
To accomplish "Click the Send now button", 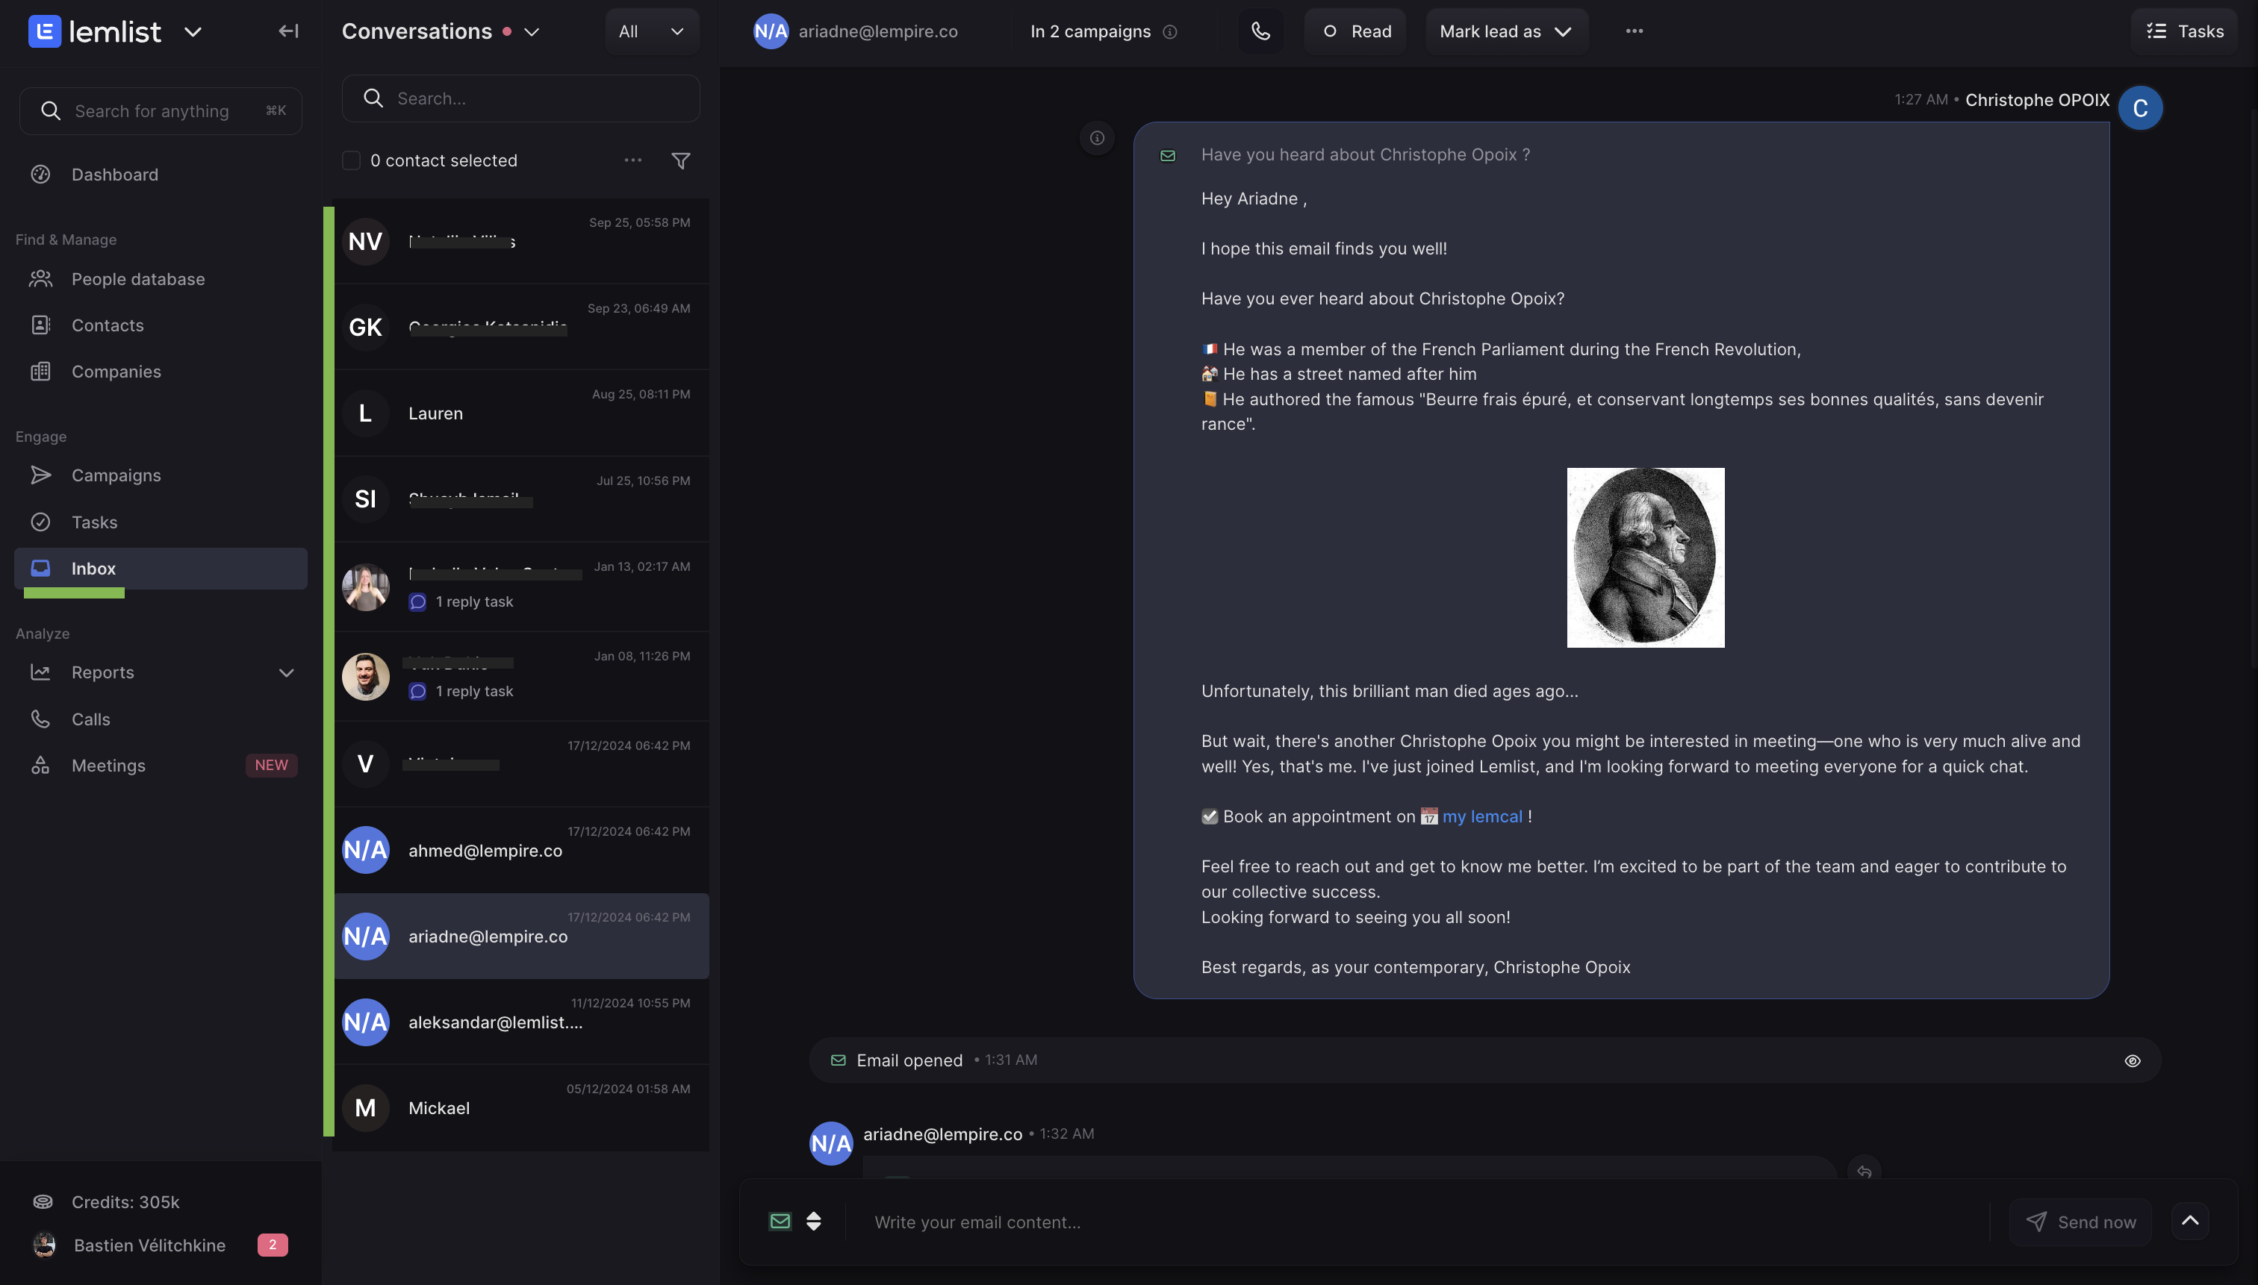I will [2080, 1222].
